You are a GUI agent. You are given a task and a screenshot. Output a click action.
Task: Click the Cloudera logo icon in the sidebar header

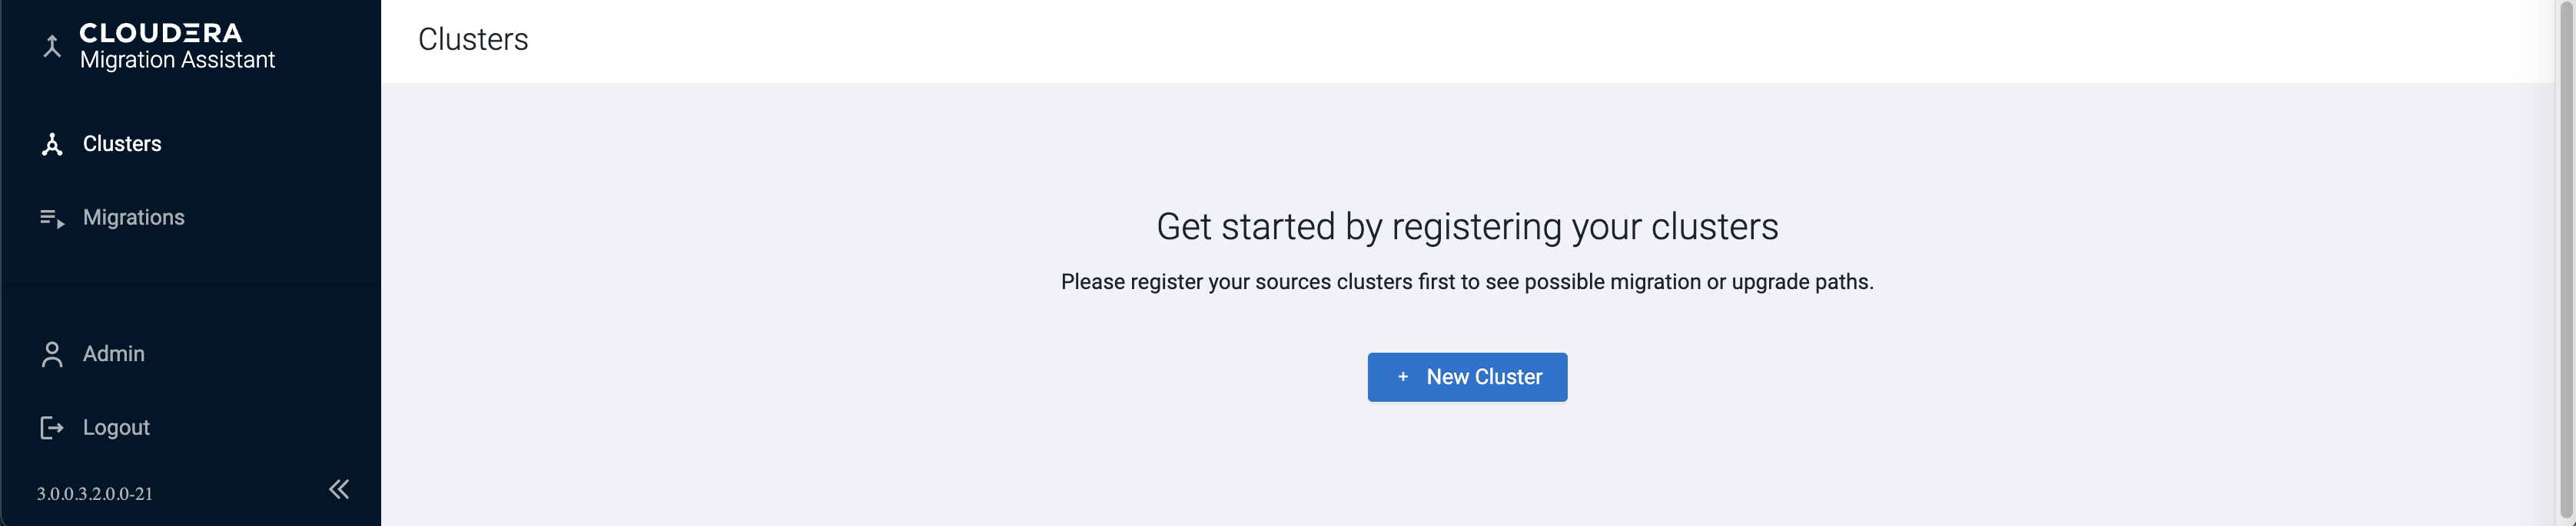click(x=52, y=46)
